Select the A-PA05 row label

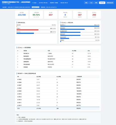point(19,79)
